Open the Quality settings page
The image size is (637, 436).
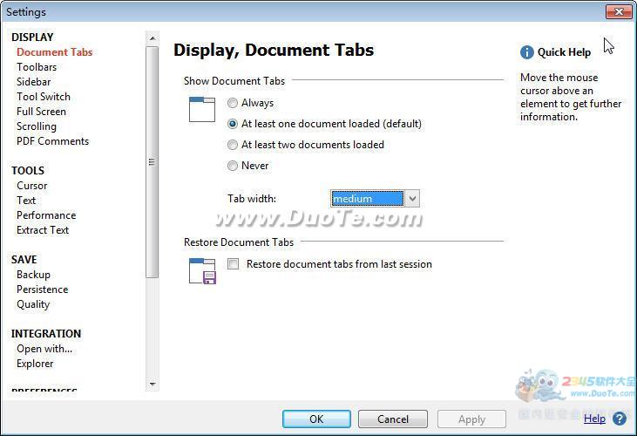(x=33, y=304)
